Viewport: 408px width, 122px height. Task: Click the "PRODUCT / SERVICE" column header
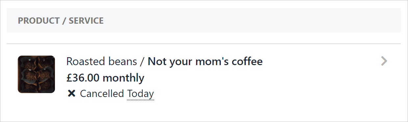click(61, 21)
